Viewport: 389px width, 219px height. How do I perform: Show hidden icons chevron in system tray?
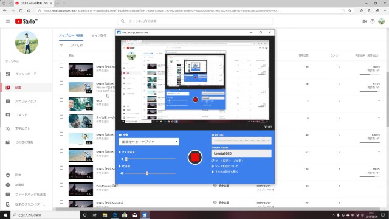[x=333, y=215]
